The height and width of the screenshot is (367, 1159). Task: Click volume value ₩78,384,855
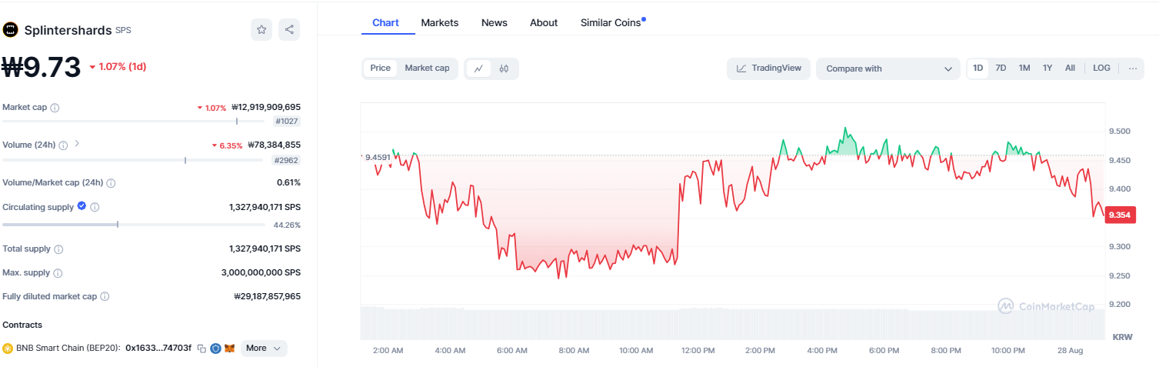pyautogui.click(x=274, y=145)
